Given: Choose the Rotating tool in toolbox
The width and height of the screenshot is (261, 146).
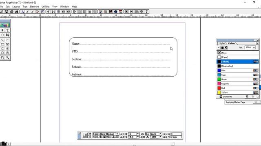Looking at the screenshot, I should point(2,35).
